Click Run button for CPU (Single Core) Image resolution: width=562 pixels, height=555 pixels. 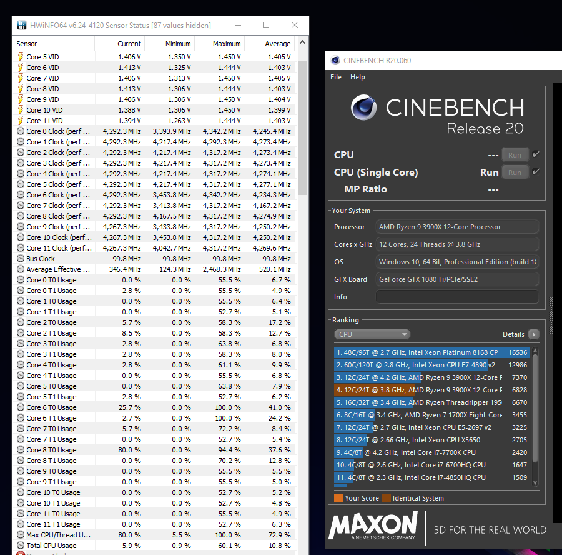coord(515,172)
